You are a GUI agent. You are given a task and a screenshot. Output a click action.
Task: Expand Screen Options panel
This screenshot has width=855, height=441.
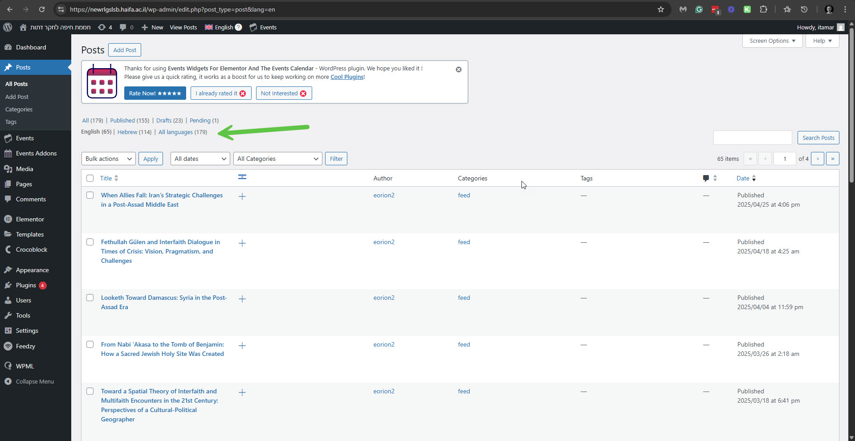(773, 41)
